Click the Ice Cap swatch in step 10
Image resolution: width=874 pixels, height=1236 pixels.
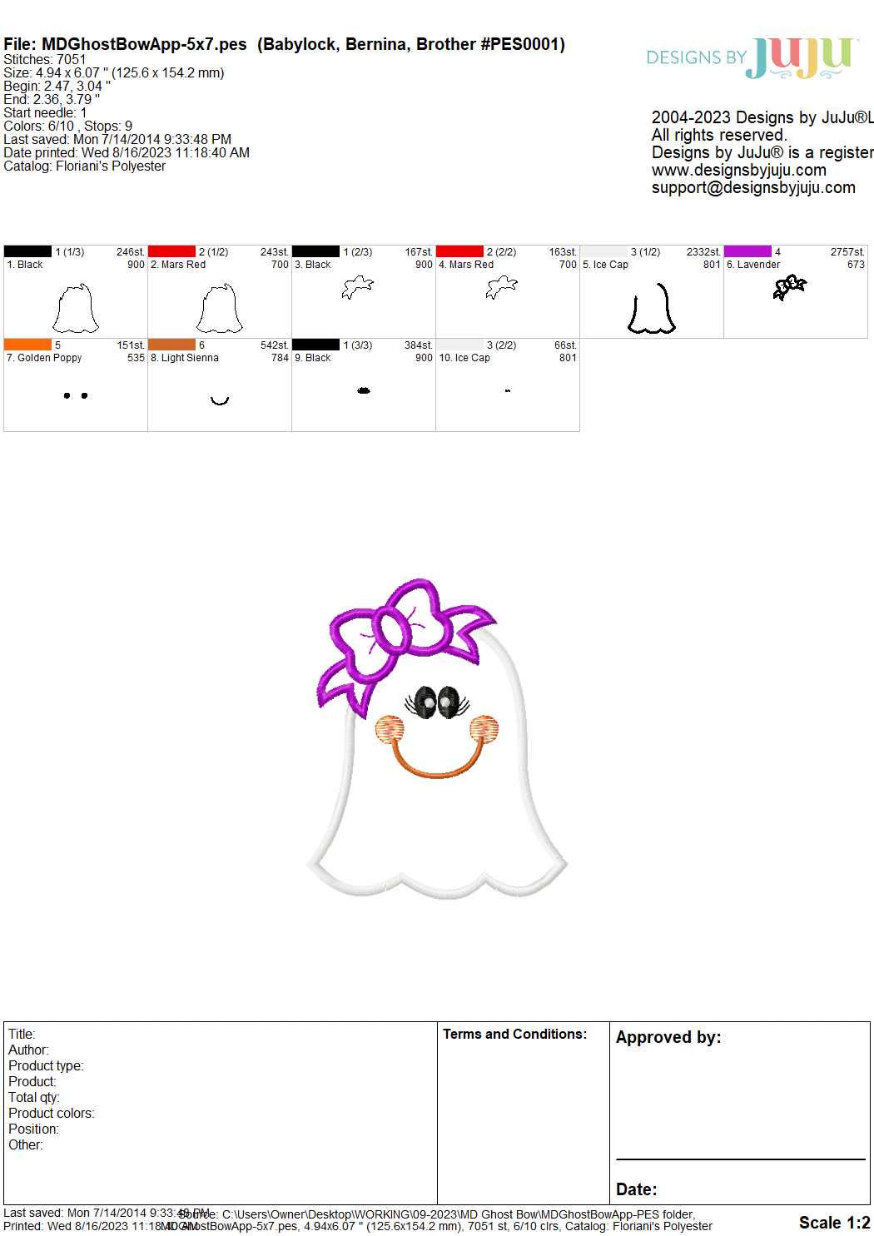[x=459, y=345]
